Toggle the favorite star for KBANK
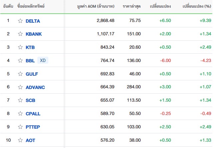214x148 pixels. (x=20, y=34)
